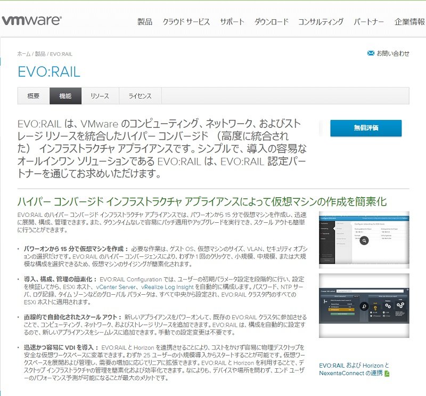Image resolution: width=426 pixels, height=396 pixels.
Task: Click 導入、構成、管理の簡素化 bullet heading
Action: point(60,279)
